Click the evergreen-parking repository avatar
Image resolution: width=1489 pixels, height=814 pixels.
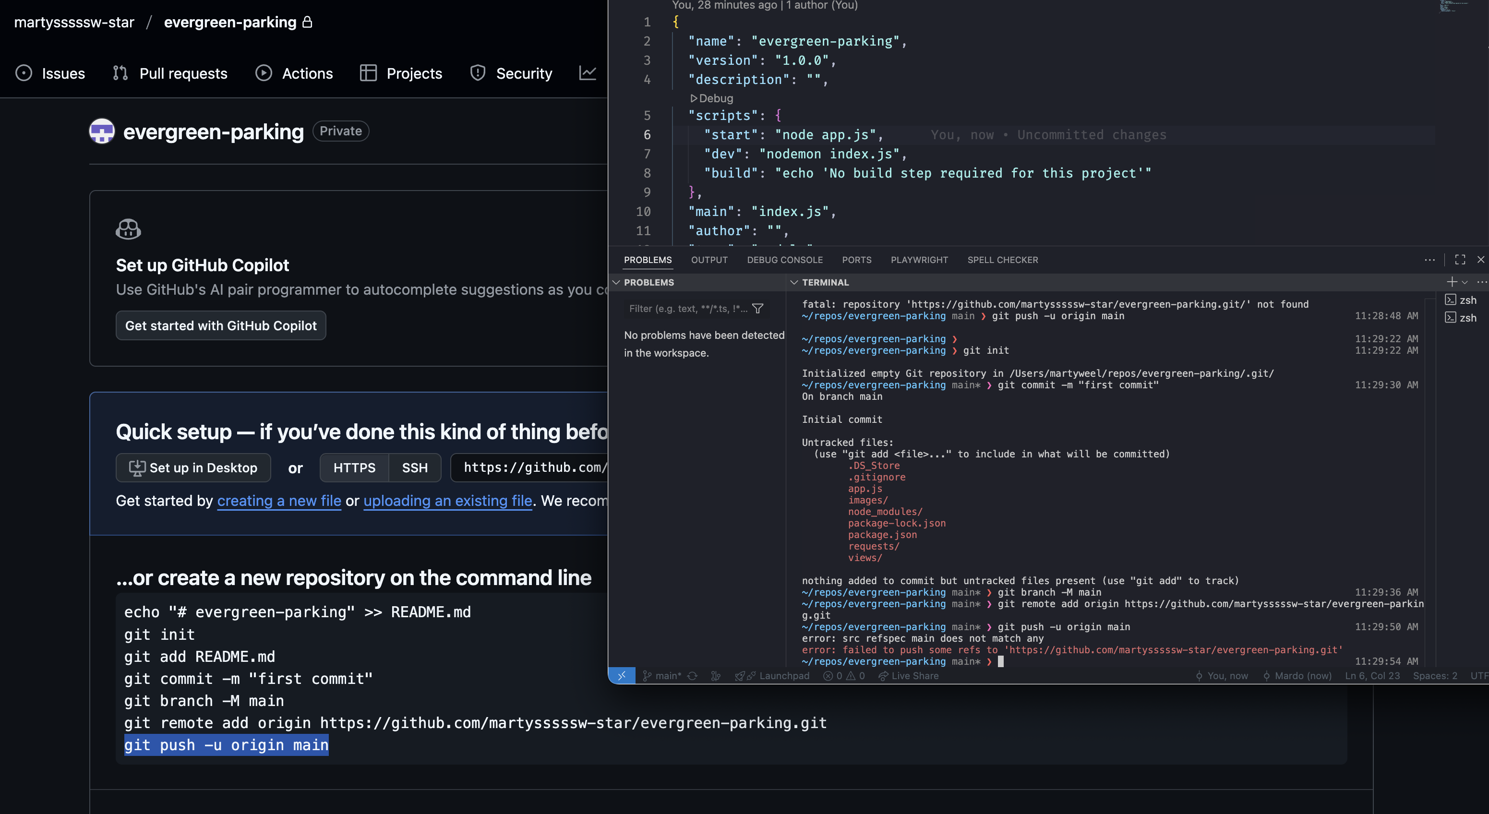click(102, 131)
